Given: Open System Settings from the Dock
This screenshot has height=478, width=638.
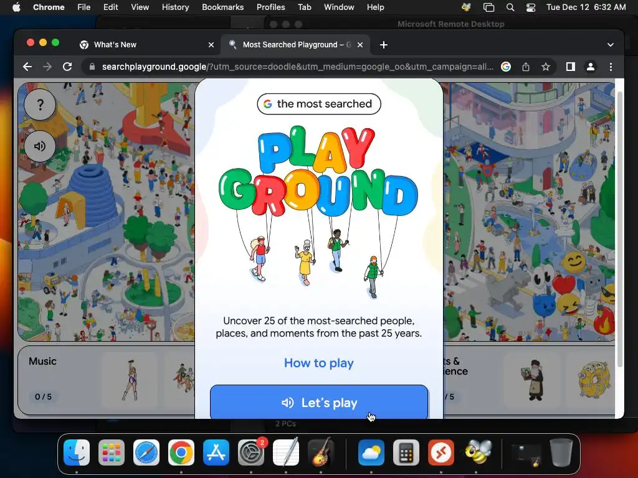Looking at the screenshot, I should coord(251,452).
